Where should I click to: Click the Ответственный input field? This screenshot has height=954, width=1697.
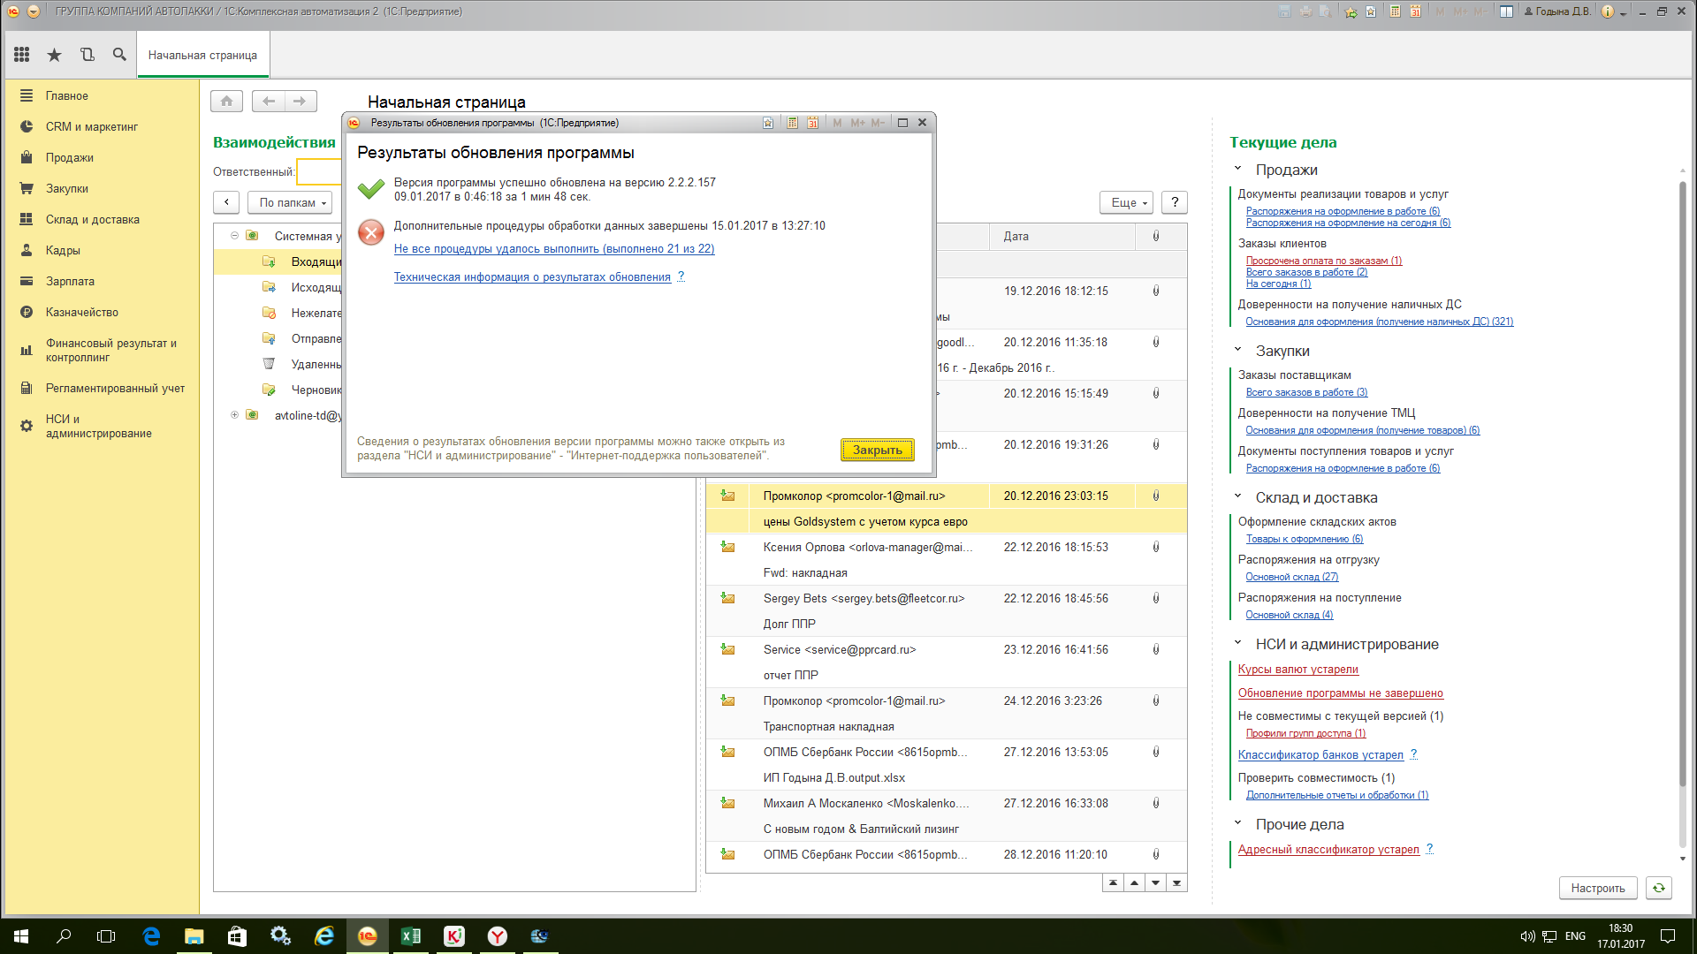pos(320,171)
